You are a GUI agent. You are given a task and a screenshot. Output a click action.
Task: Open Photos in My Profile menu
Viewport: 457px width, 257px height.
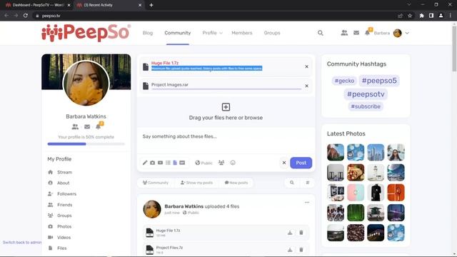64,226
